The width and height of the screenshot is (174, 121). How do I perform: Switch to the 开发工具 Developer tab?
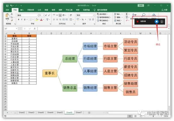click(69, 10)
